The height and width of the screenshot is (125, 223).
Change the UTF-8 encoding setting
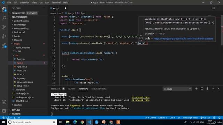coord(172,118)
